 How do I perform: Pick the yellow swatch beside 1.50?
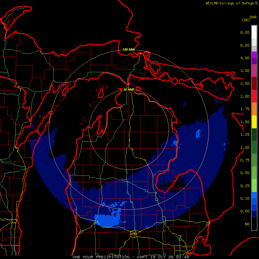(x=254, y=122)
